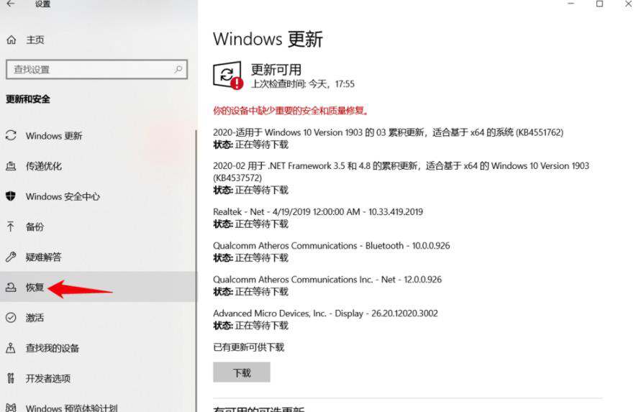Click the 查找设置 search field
The image size is (636, 412).
pos(96,69)
